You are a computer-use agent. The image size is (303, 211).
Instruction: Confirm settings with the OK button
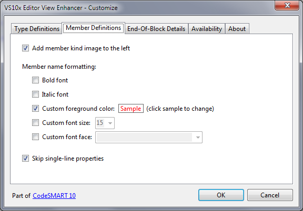221,195
